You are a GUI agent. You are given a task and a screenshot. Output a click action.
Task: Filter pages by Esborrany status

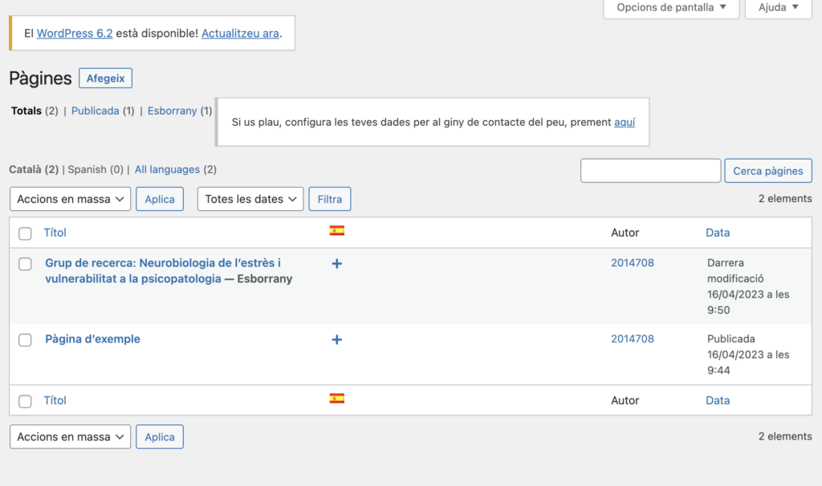click(x=172, y=111)
